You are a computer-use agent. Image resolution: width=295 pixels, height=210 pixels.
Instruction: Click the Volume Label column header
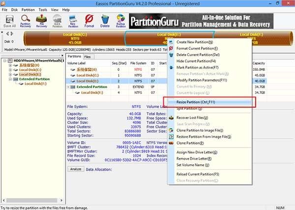point(76,63)
